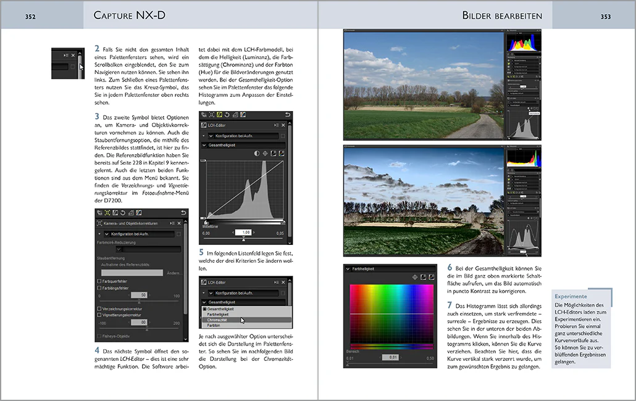Enable the Farblängsfehler checkbox
The image size is (636, 401).
click(x=99, y=288)
